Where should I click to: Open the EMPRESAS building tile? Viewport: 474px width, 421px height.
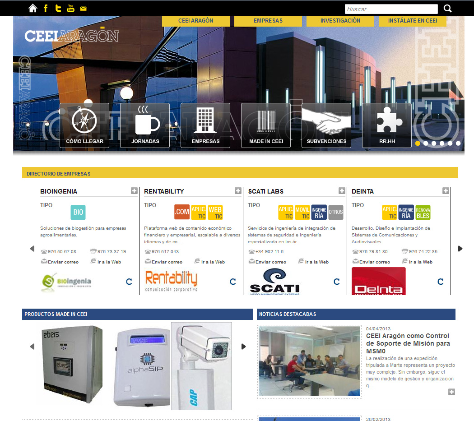pos(205,125)
